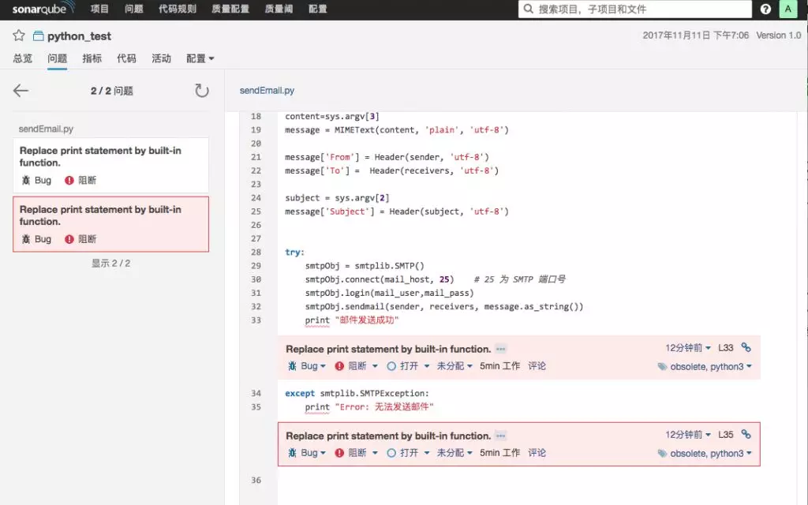The image size is (808, 505).
Task: Select the first issue card in the list
Action: pyautogui.click(x=110, y=164)
